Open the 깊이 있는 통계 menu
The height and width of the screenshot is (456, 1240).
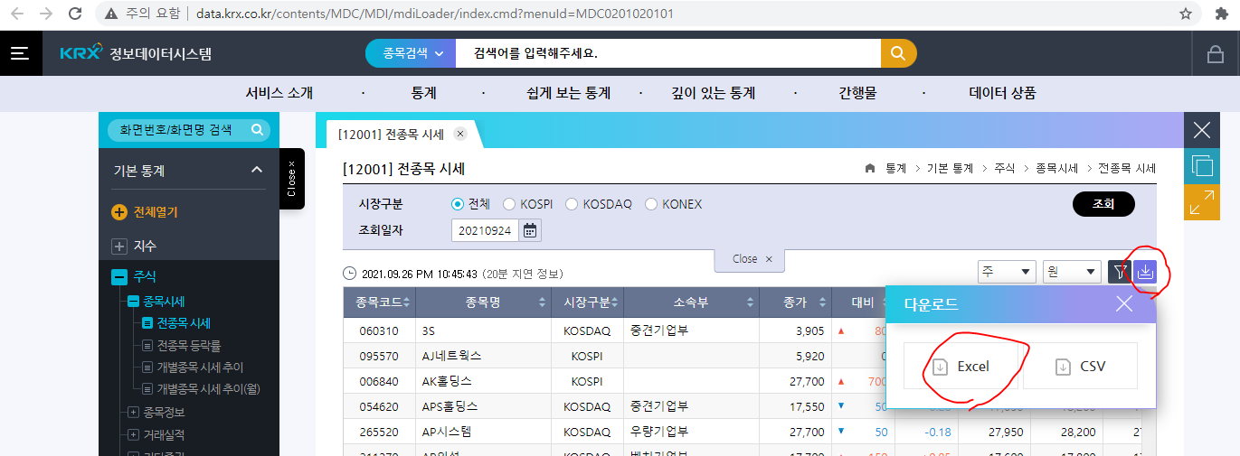point(713,93)
